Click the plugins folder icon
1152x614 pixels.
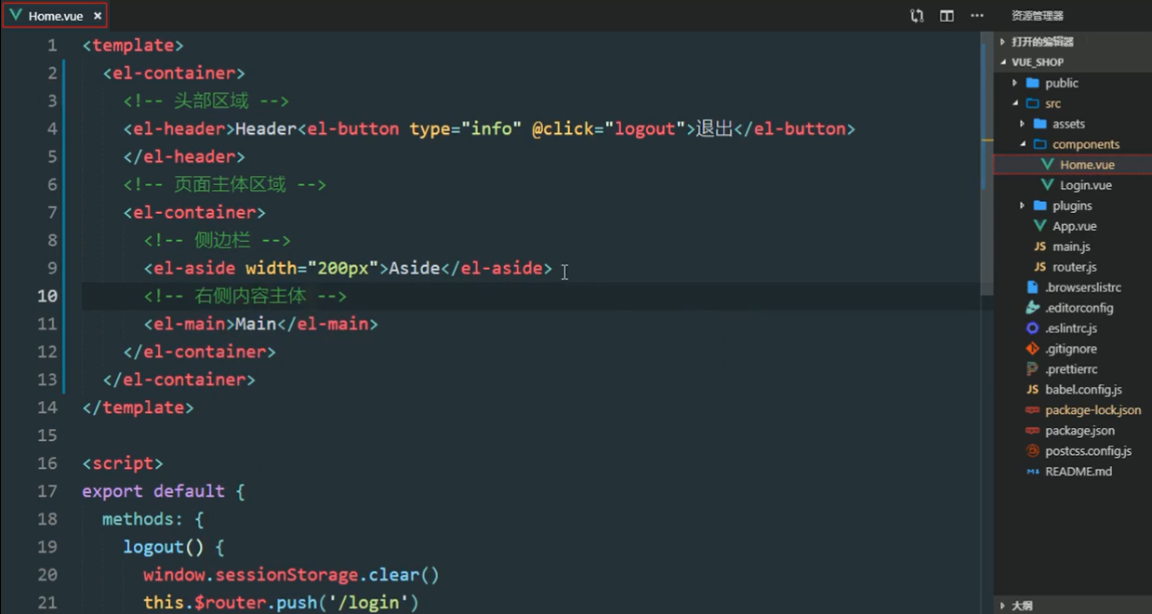1039,206
